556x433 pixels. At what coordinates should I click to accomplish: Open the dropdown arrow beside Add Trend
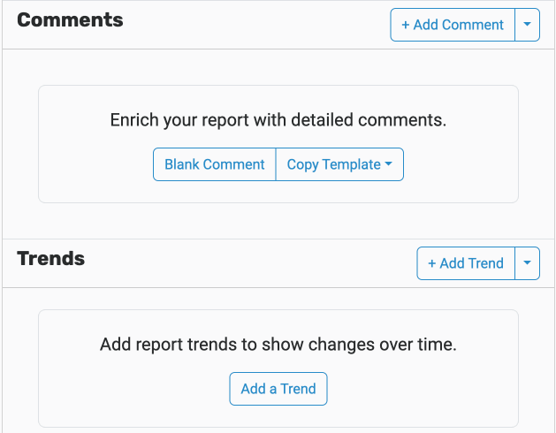pyautogui.click(x=528, y=263)
